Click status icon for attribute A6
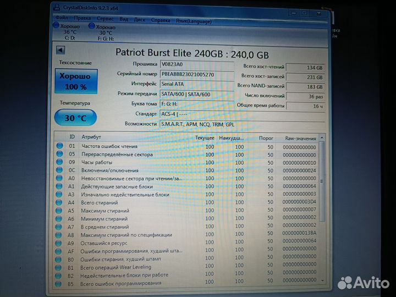 (x=59, y=218)
